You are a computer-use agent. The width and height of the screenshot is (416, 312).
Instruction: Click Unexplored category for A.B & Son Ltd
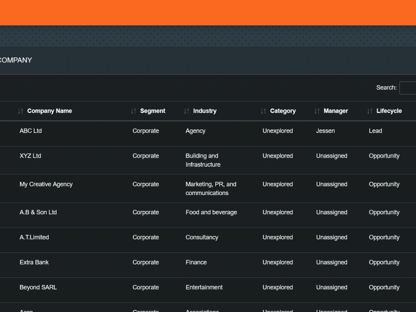click(277, 212)
